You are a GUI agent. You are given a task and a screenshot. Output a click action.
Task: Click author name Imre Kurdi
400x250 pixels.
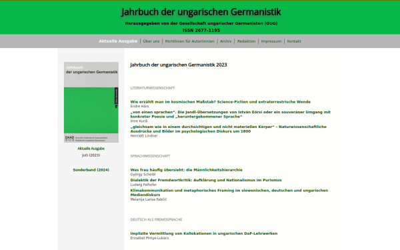tap(139, 121)
